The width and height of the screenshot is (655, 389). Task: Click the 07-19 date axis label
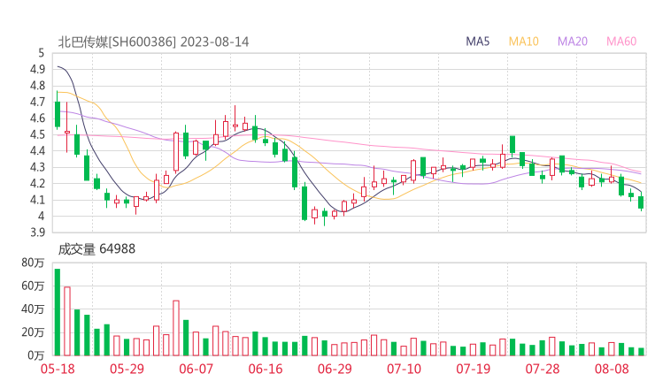tap(473, 369)
